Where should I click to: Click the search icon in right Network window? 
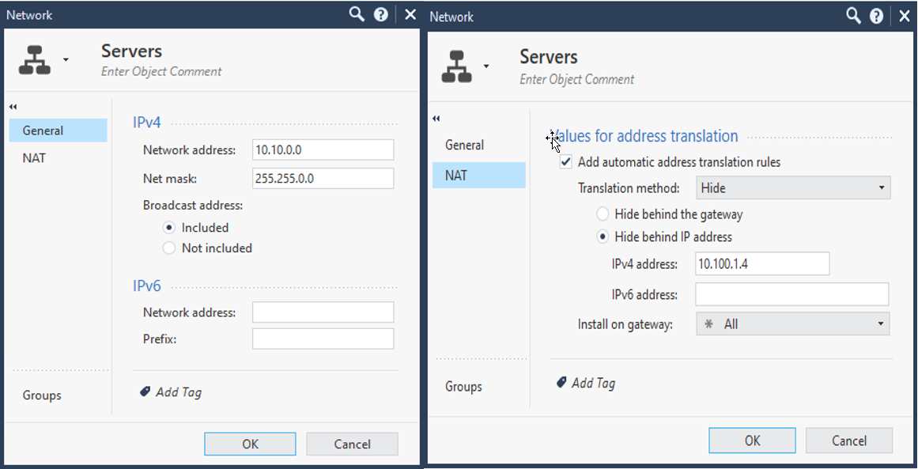(x=854, y=16)
